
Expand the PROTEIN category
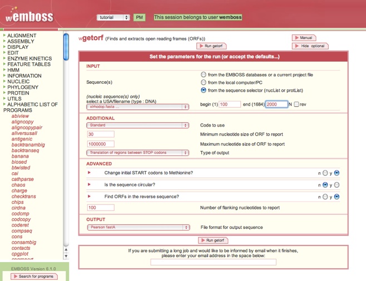tap(18, 93)
